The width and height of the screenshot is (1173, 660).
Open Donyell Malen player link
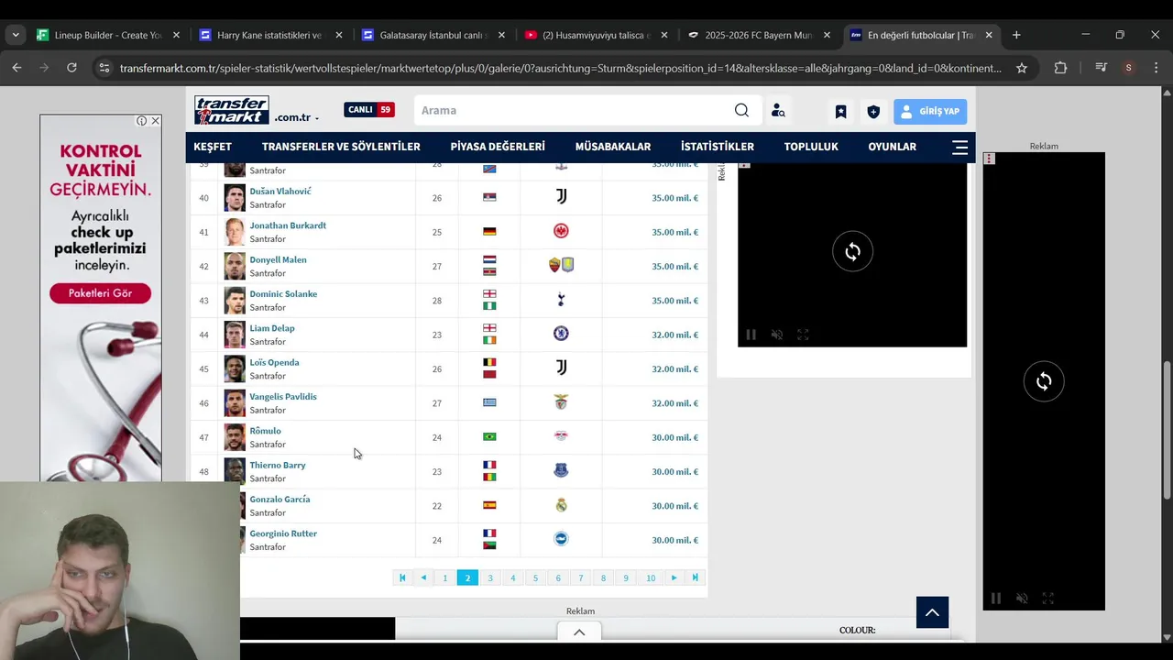pos(278,259)
